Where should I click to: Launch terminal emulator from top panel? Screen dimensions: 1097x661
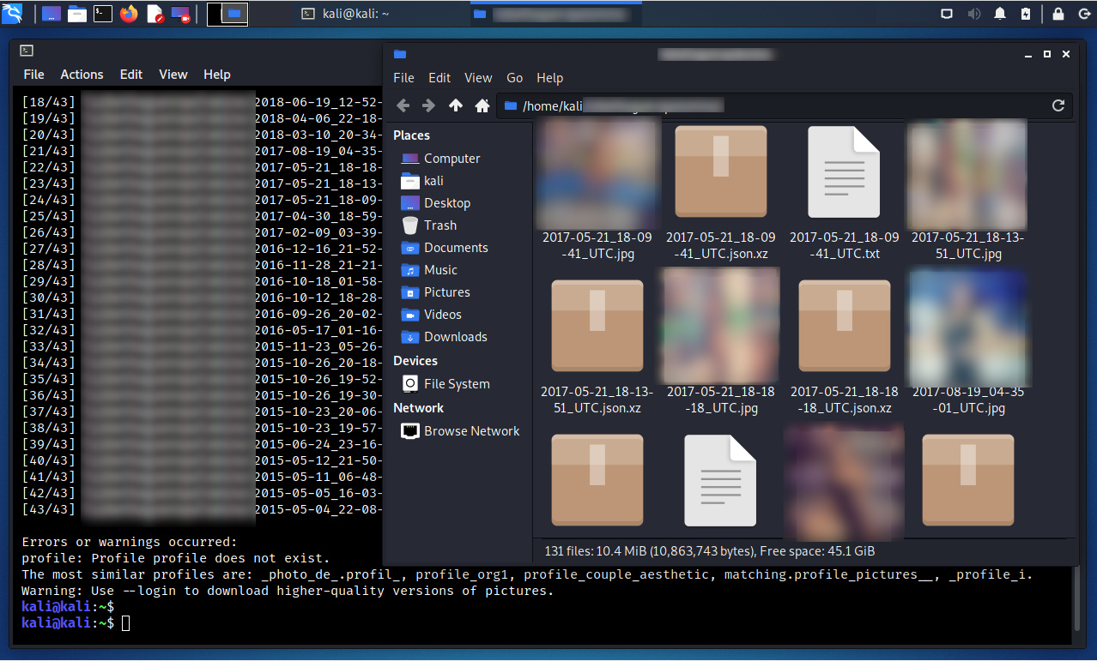pos(103,14)
